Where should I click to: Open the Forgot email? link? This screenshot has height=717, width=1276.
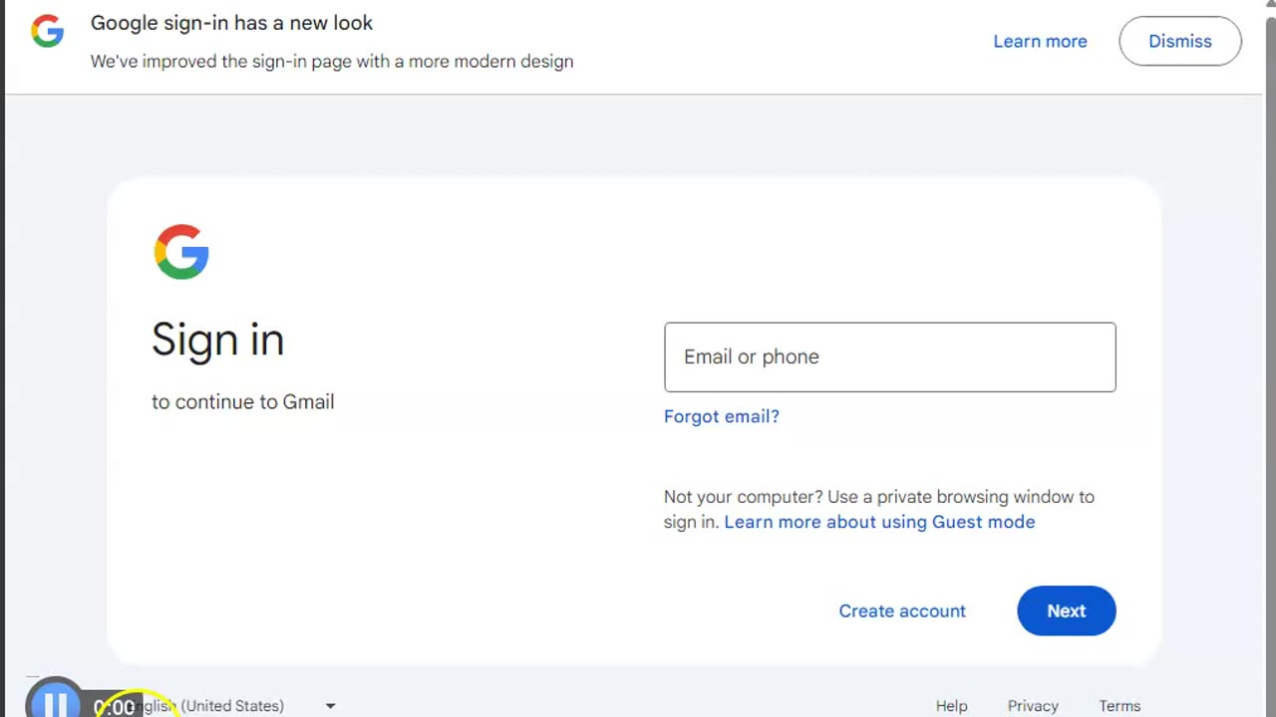722,416
